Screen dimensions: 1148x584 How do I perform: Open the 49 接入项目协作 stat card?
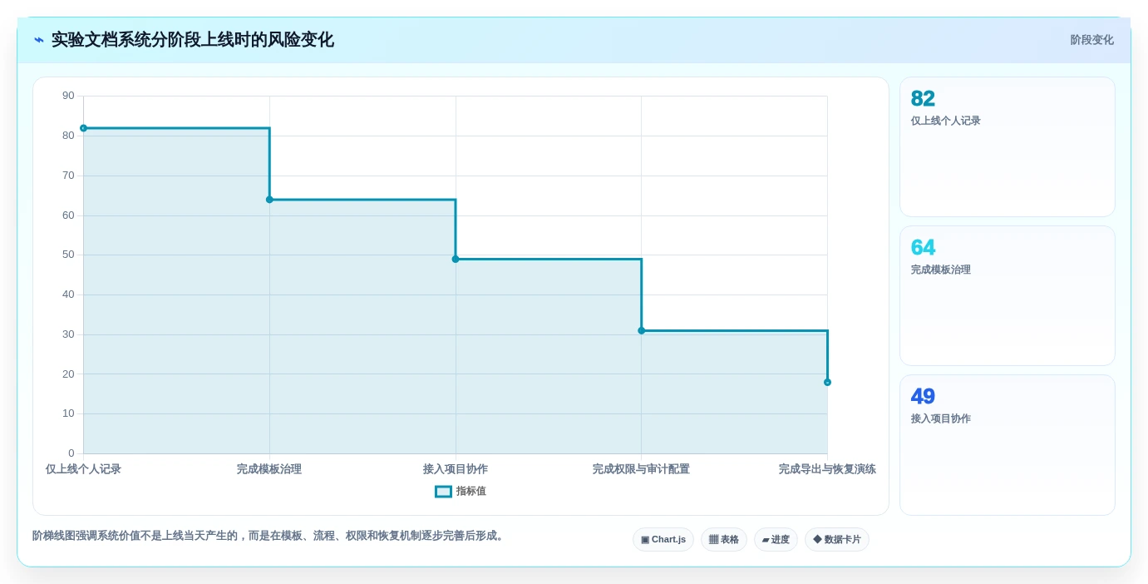pos(1008,445)
